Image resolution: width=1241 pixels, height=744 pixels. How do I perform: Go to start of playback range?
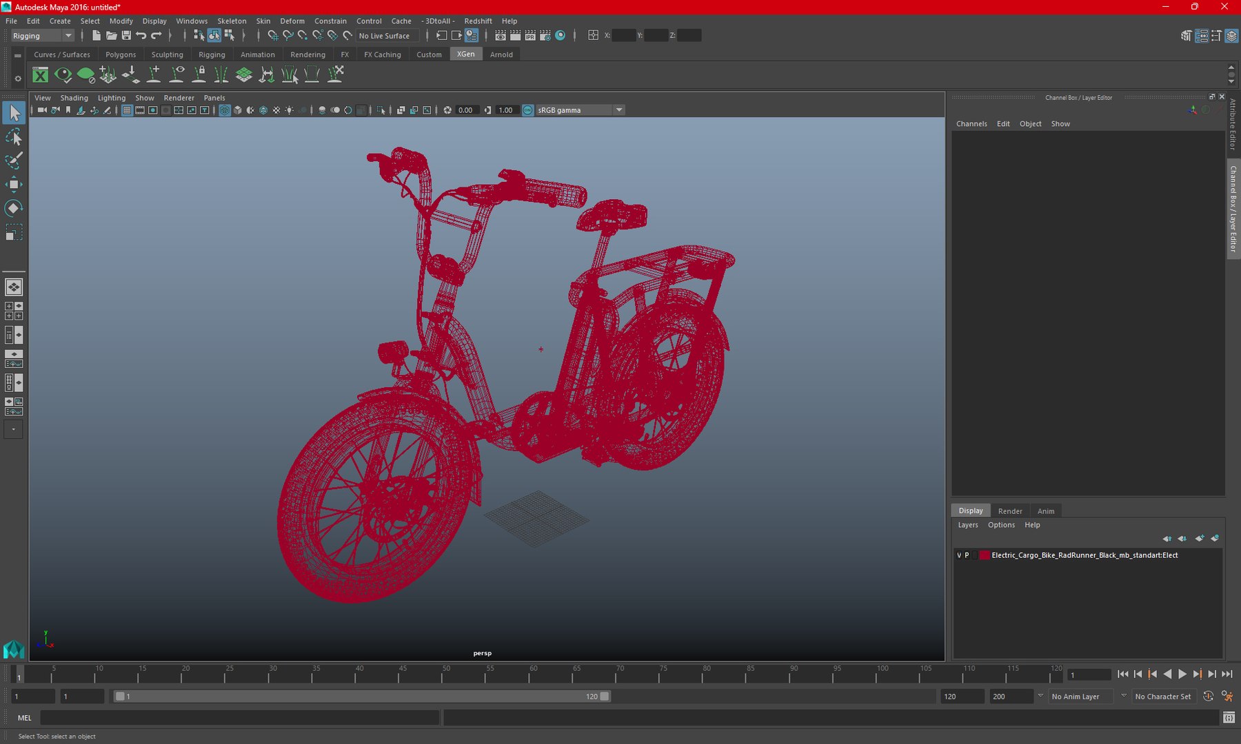click(1122, 674)
